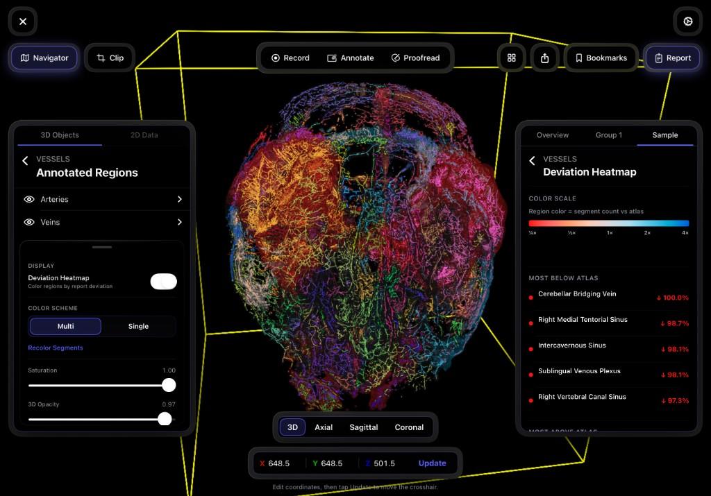Switch to the Sagittal view
Image resolution: width=711 pixels, height=496 pixels.
[364, 427]
